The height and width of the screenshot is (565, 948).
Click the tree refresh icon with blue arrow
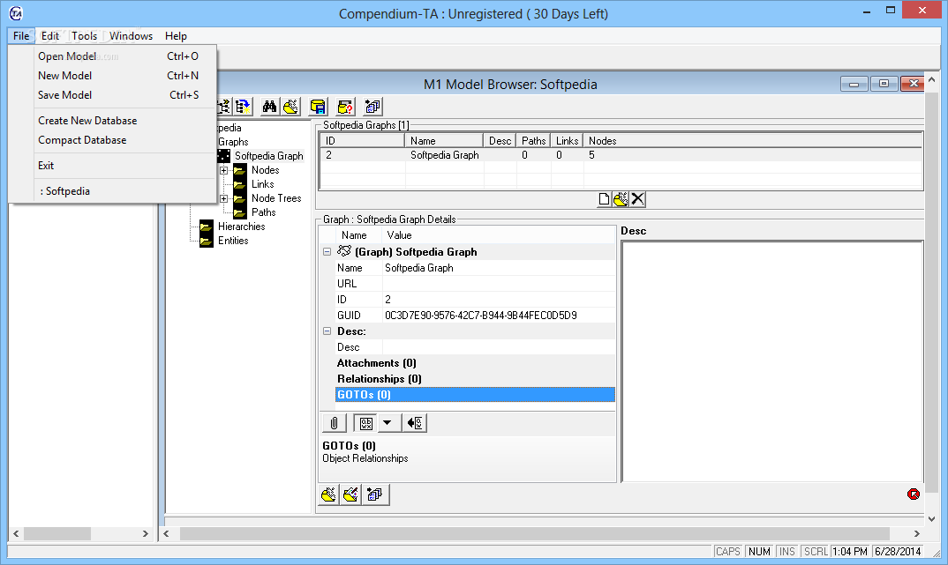point(243,107)
